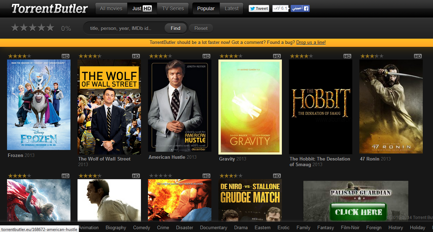
Task: Open the American Hustle poster
Action: [180, 105]
